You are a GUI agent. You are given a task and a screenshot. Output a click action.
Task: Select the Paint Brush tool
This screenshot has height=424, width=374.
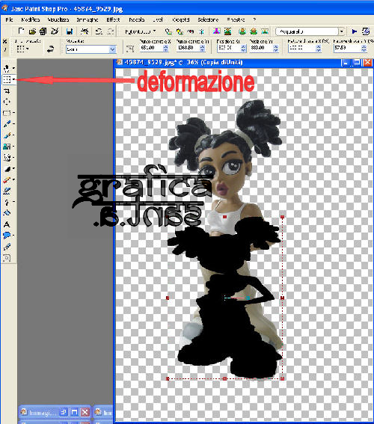7,124
